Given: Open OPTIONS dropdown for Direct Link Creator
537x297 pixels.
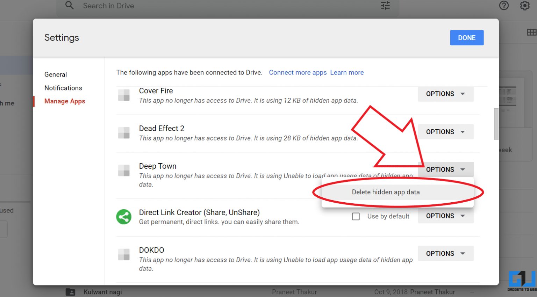Looking at the screenshot, I should (x=446, y=216).
